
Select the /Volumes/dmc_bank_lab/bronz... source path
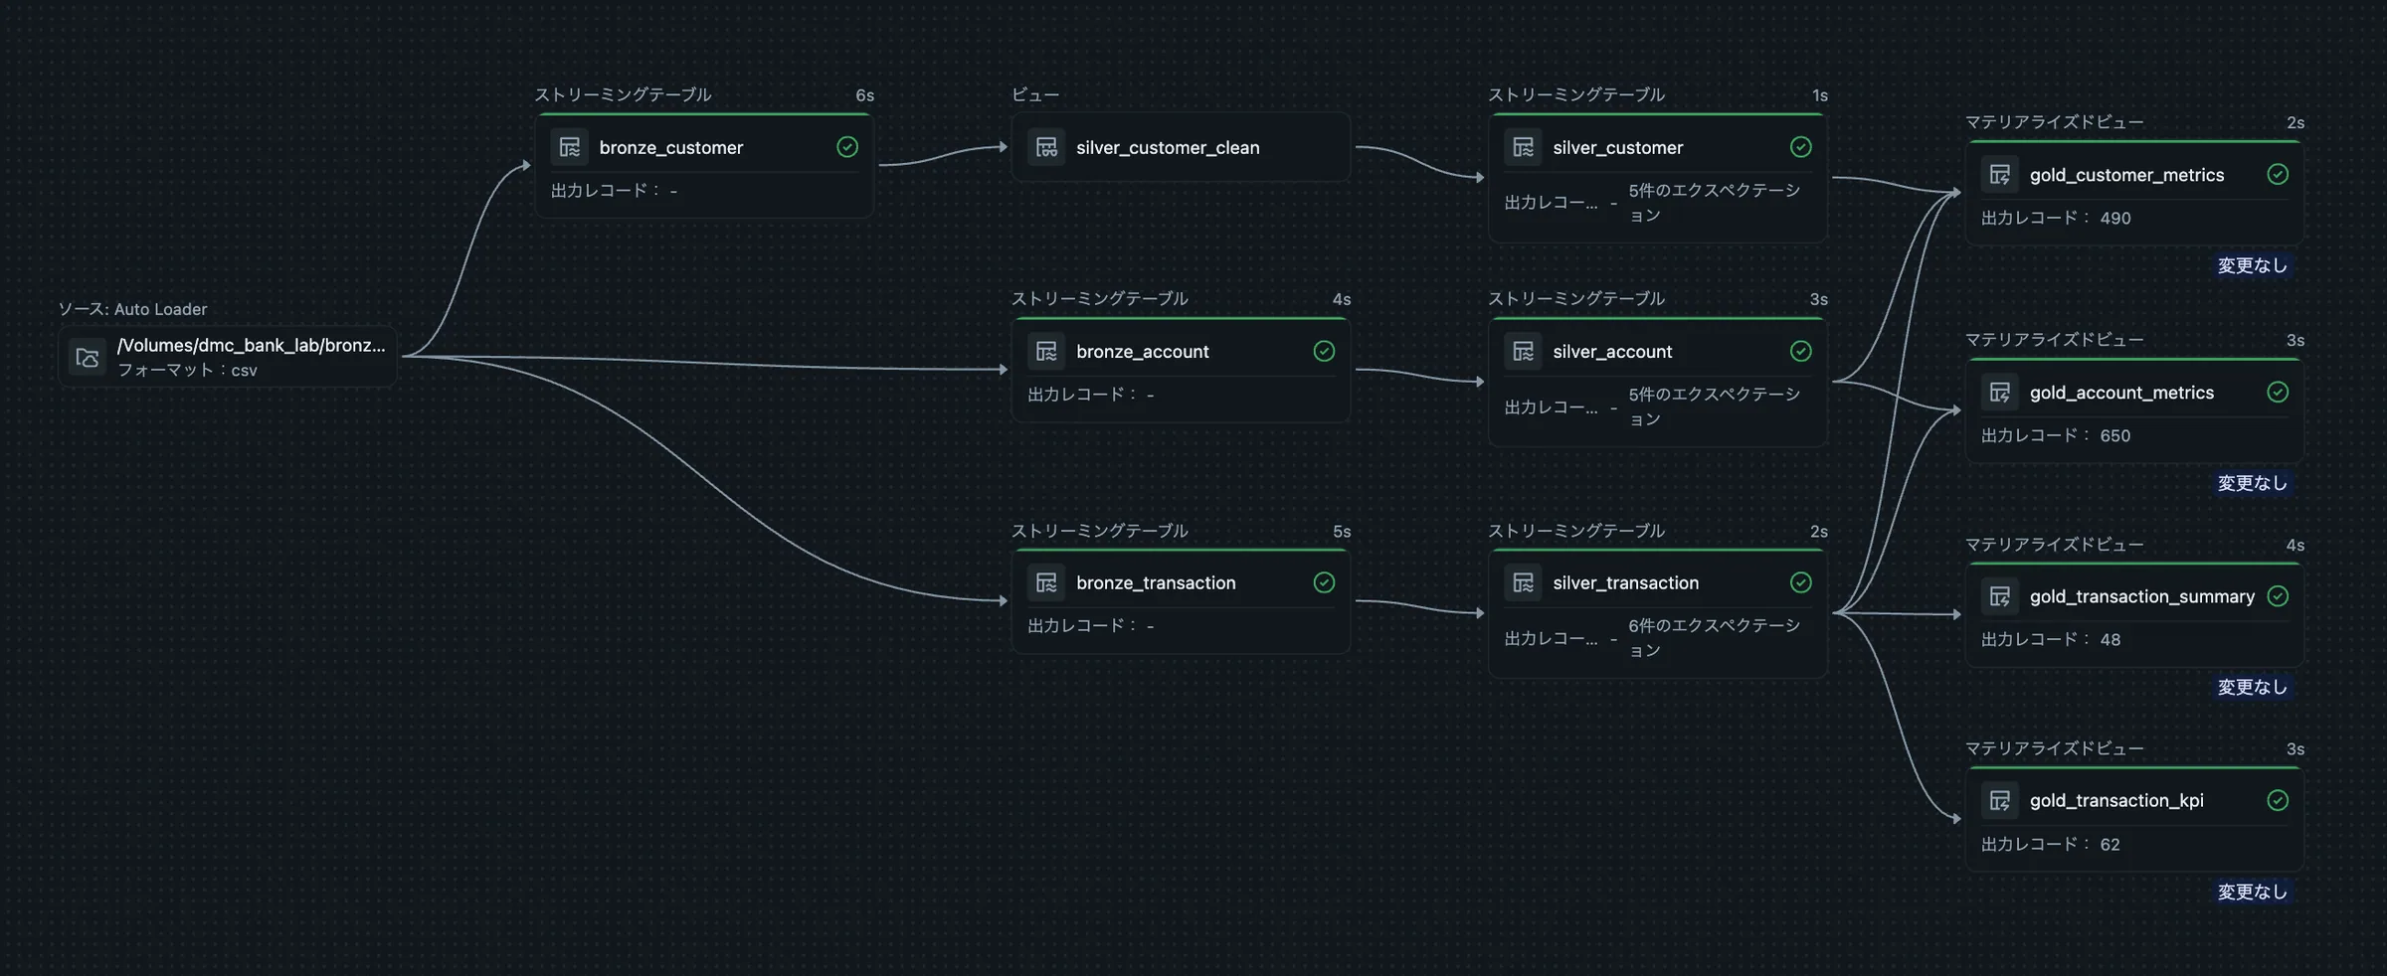[x=251, y=345]
